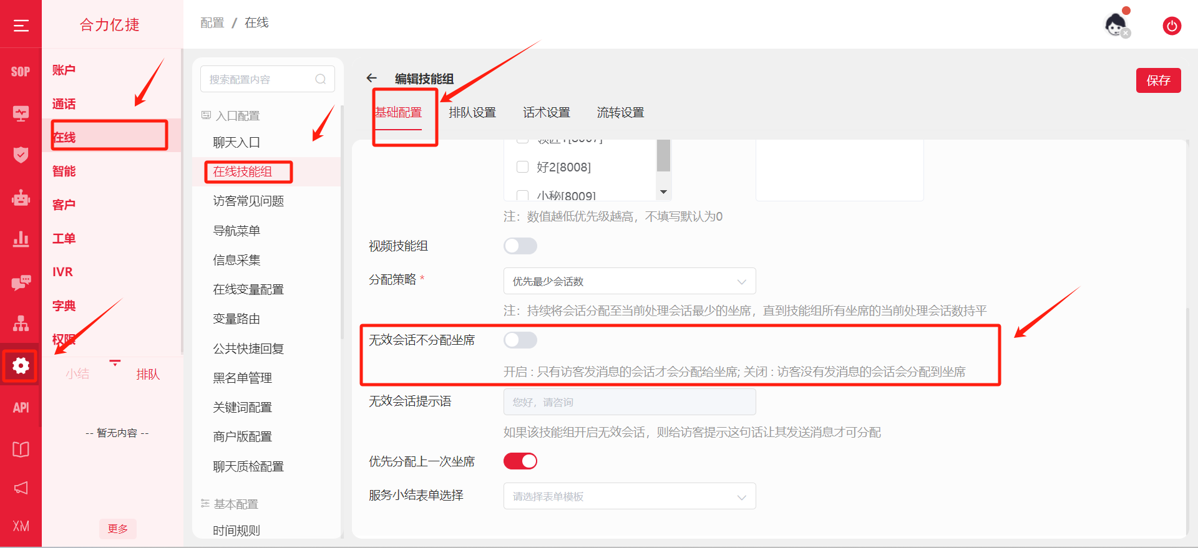The image size is (1198, 548).
Task: Open the API sidebar item
Action: pos(21,407)
